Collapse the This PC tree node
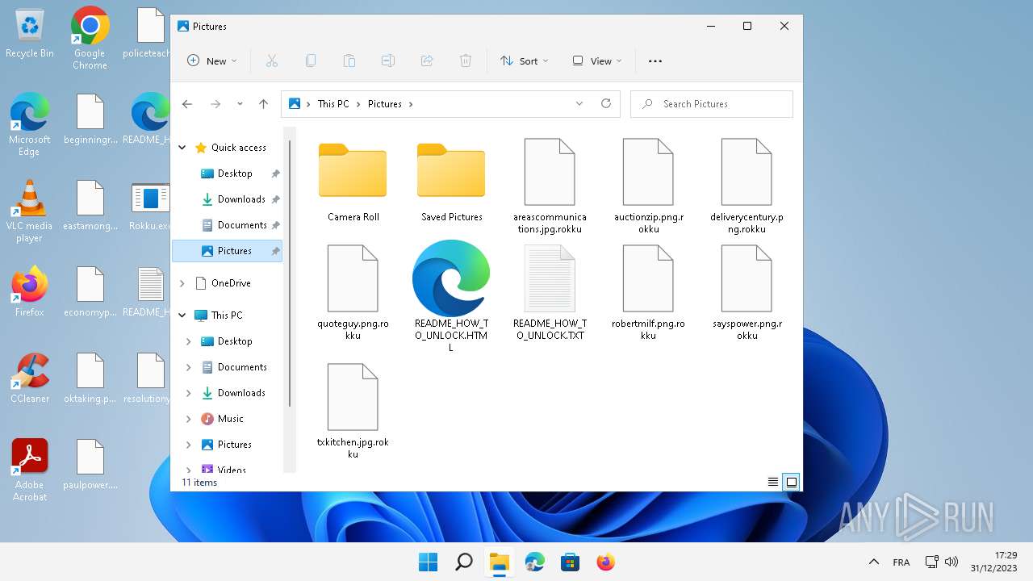 182,316
